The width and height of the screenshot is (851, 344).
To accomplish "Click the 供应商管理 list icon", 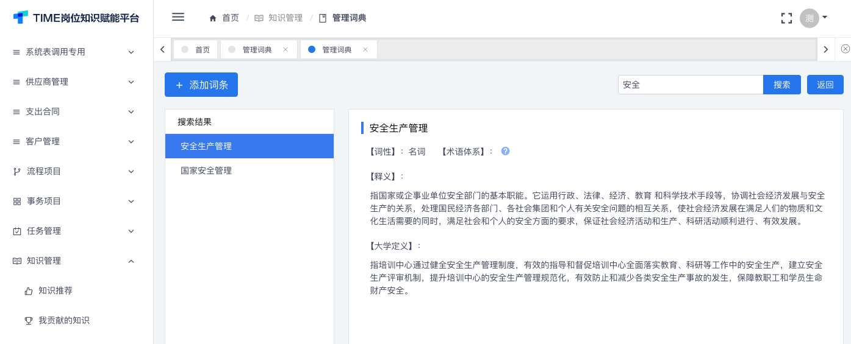I will pos(16,82).
